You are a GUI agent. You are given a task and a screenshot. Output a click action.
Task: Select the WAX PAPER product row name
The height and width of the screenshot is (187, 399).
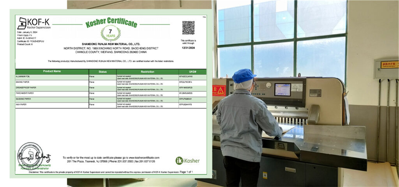point(20,104)
